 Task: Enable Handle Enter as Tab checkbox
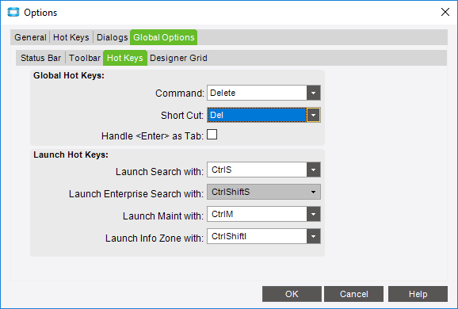pos(212,135)
